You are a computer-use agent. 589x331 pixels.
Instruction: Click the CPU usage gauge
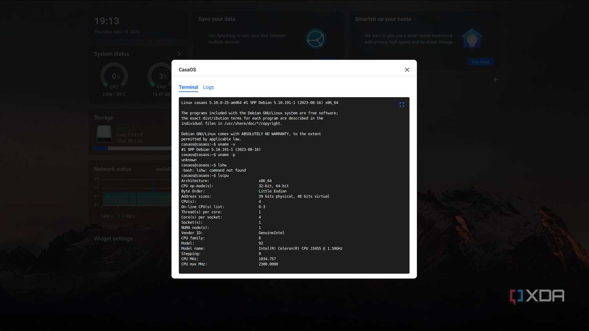[114, 76]
